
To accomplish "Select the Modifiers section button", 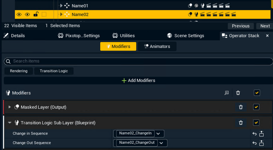I will [x=118, y=46].
